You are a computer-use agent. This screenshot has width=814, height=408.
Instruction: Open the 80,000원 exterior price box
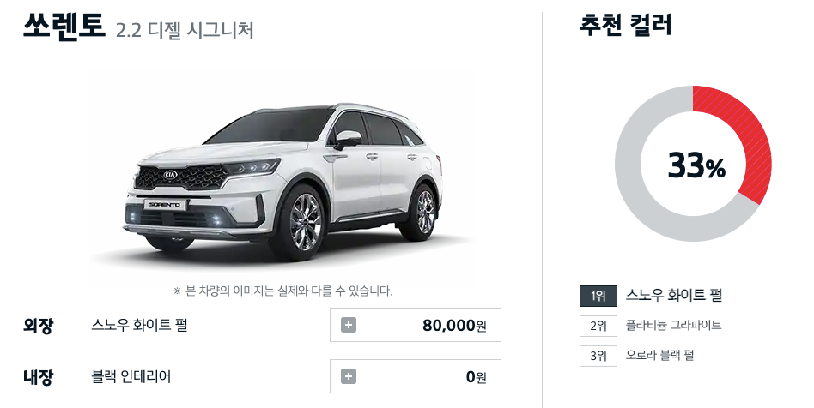[x=416, y=325]
